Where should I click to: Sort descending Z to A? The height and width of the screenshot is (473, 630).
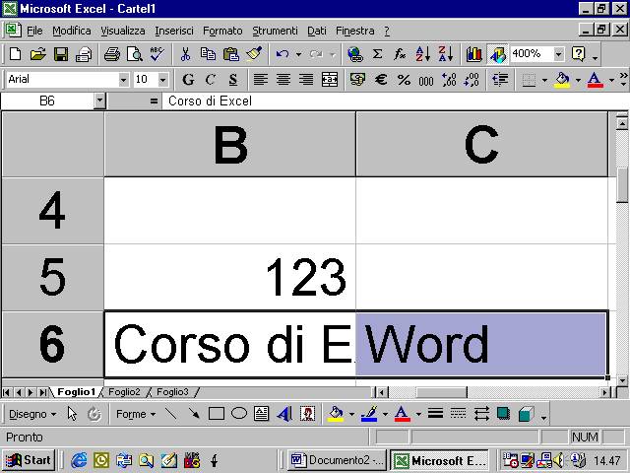[446, 54]
